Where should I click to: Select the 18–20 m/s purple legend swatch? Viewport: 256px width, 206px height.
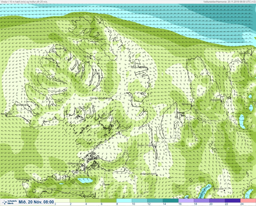tap(202, 200)
